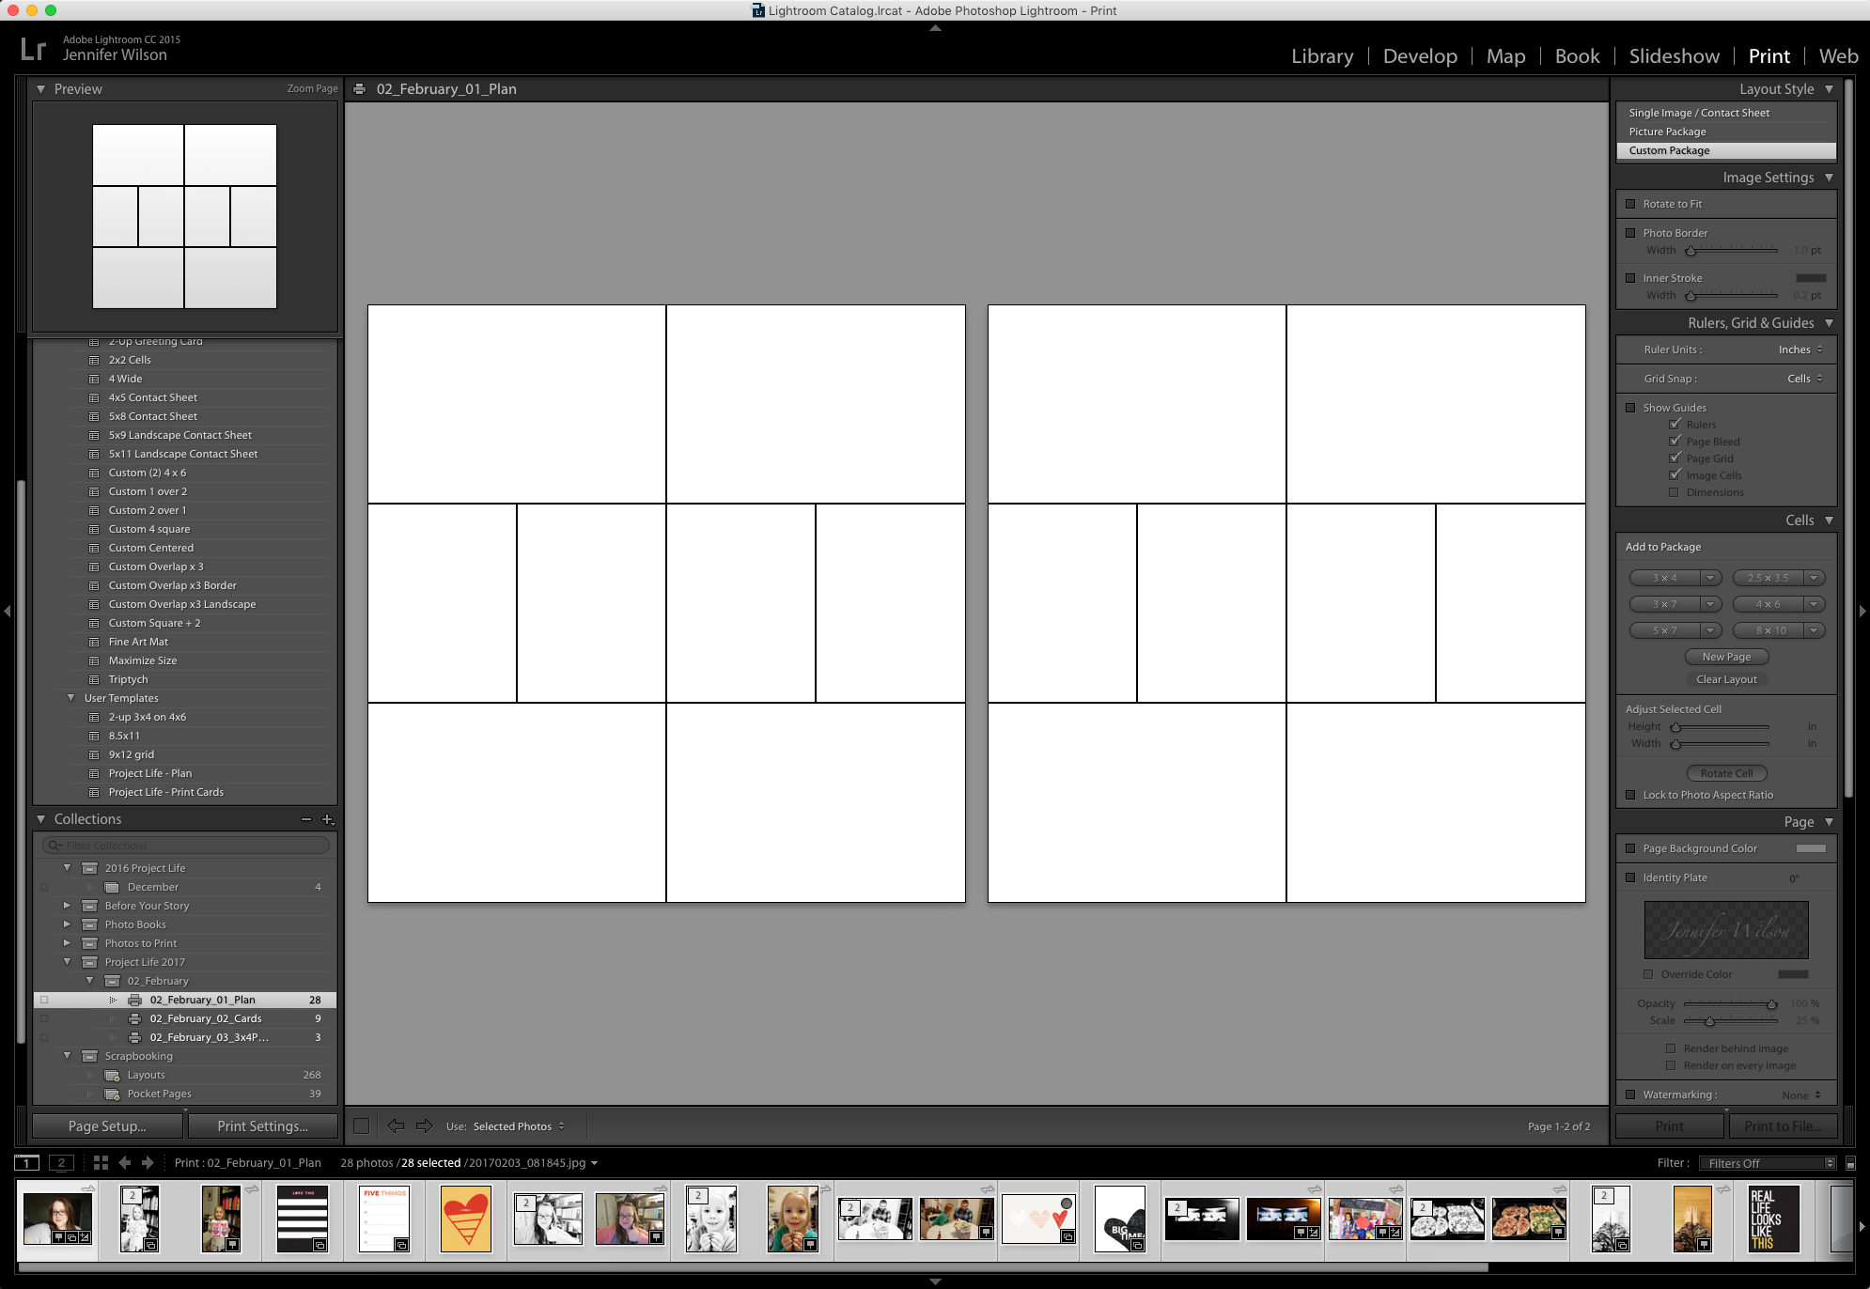Click the add collection plus icon

click(x=327, y=819)
